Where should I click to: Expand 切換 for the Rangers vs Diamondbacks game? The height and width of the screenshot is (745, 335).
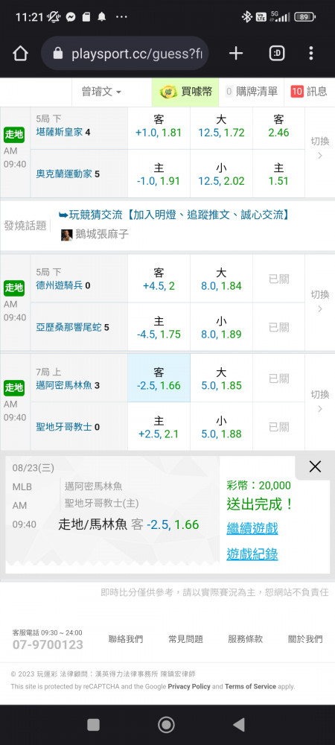(320, 302)
